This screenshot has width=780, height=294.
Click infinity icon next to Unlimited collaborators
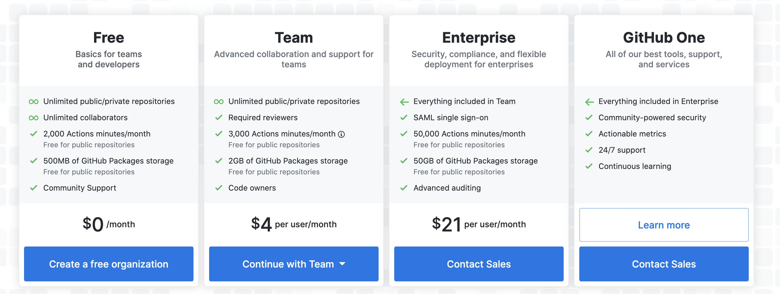click(34, 118)
